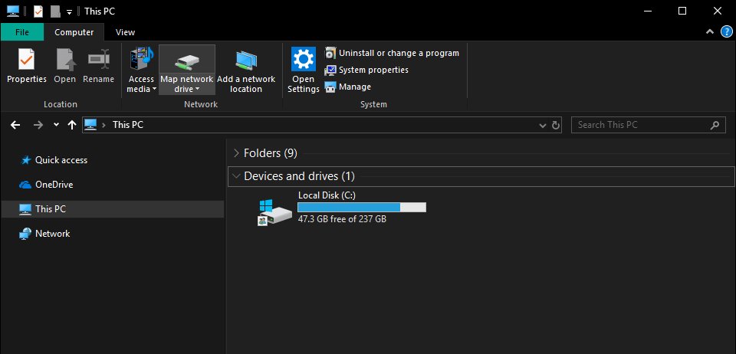
Task: Click the address bar computer icon
Action: [90, 125]
